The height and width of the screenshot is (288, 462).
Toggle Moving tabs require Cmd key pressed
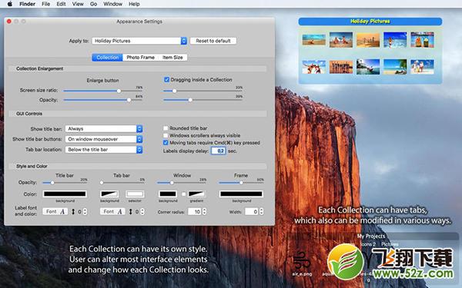tap(166, 143)
